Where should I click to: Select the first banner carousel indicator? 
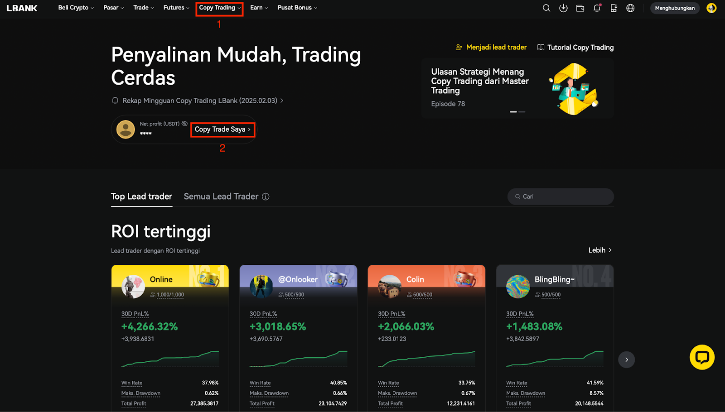tap(513, 112)
